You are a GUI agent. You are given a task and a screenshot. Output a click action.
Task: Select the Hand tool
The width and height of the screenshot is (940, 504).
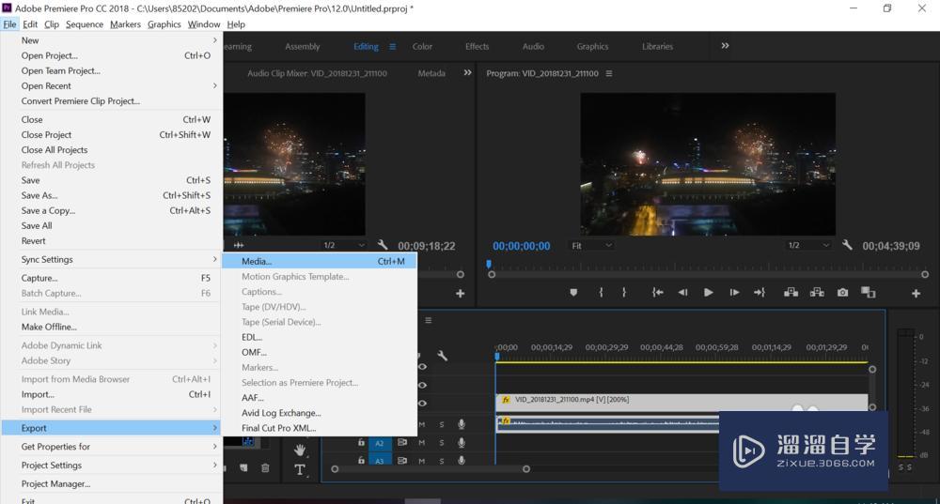300,450
